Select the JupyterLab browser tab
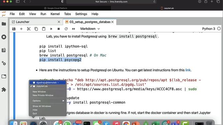This screenshot has width=223, height=125. (167, 8)
